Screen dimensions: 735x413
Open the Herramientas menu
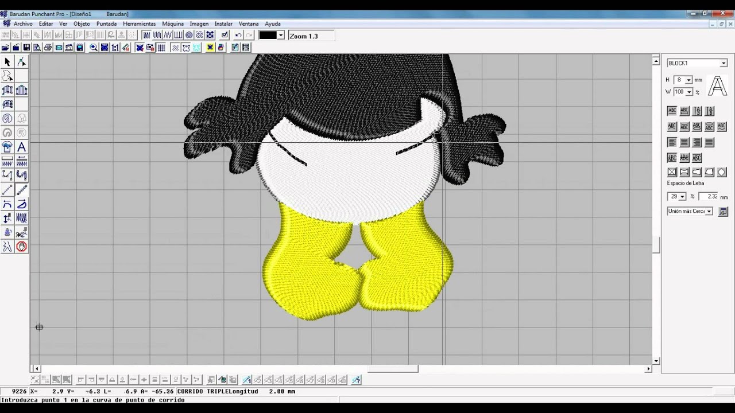coord(139,24)
